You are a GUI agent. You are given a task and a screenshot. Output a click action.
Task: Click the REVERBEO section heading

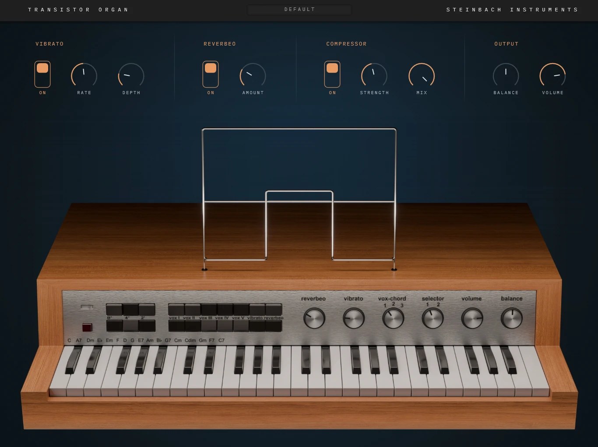[x=220, y=44]
